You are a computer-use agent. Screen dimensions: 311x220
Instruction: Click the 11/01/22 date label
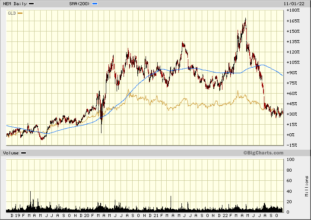[294, 4]
